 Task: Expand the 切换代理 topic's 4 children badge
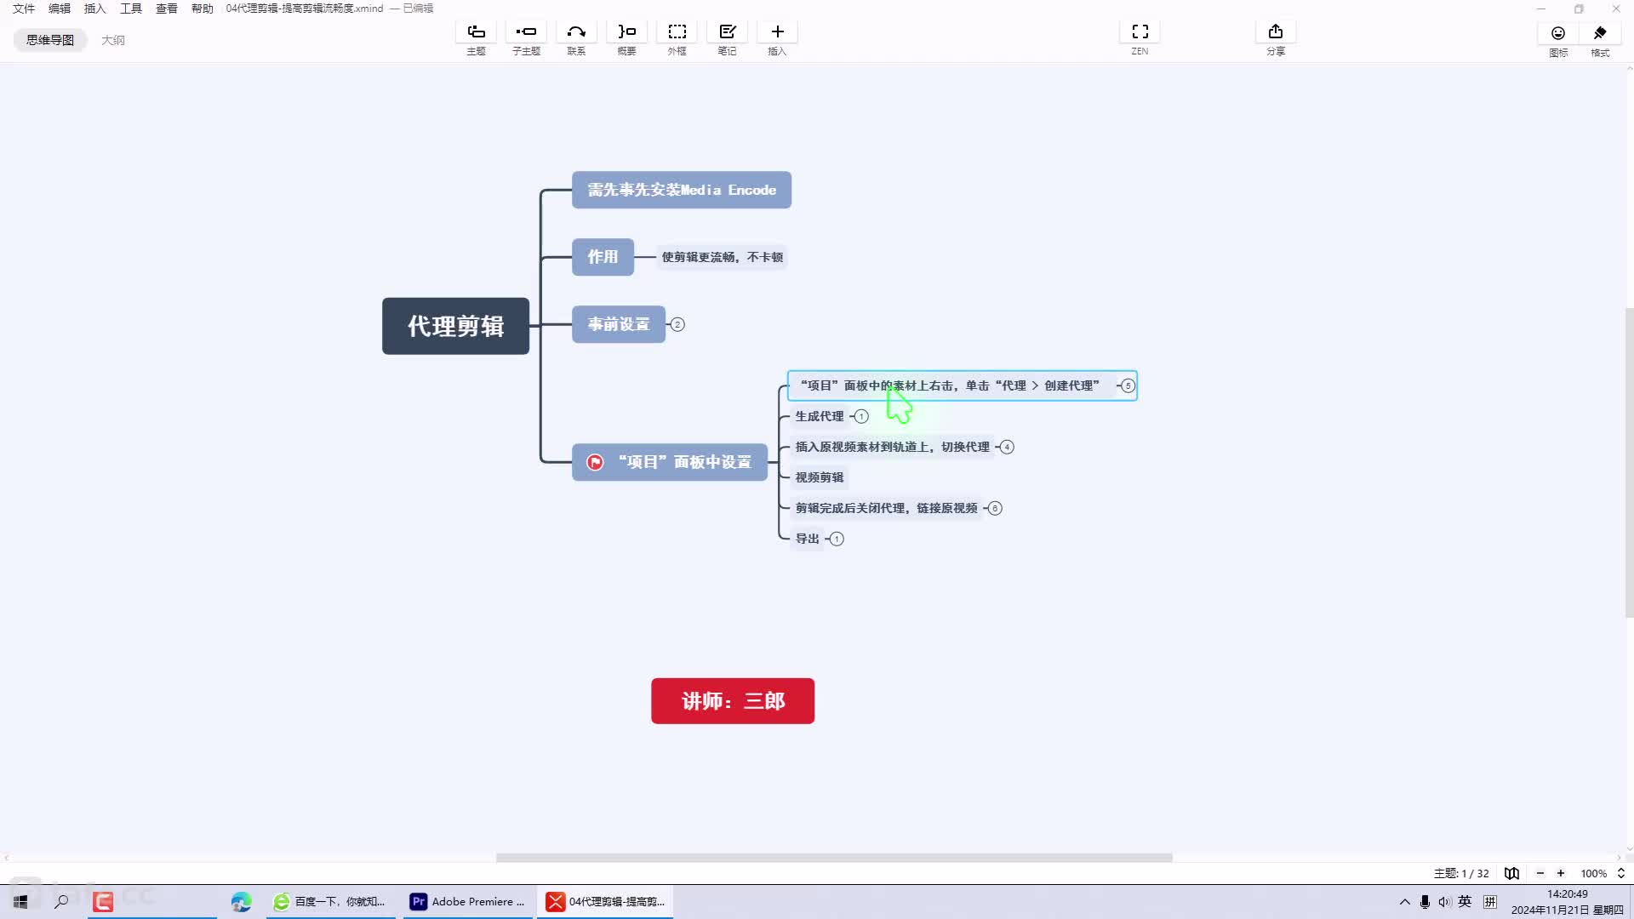point(1007,447)
